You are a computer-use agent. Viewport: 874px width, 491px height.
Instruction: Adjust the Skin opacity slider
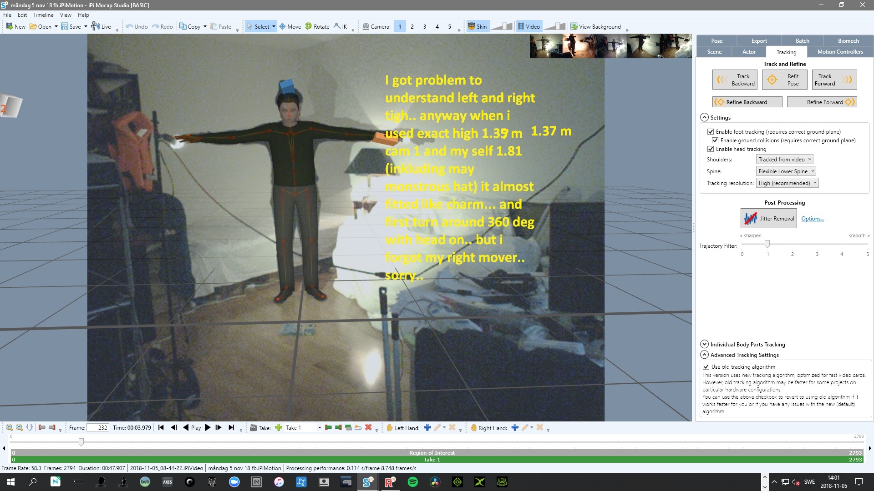click(502, 26)
